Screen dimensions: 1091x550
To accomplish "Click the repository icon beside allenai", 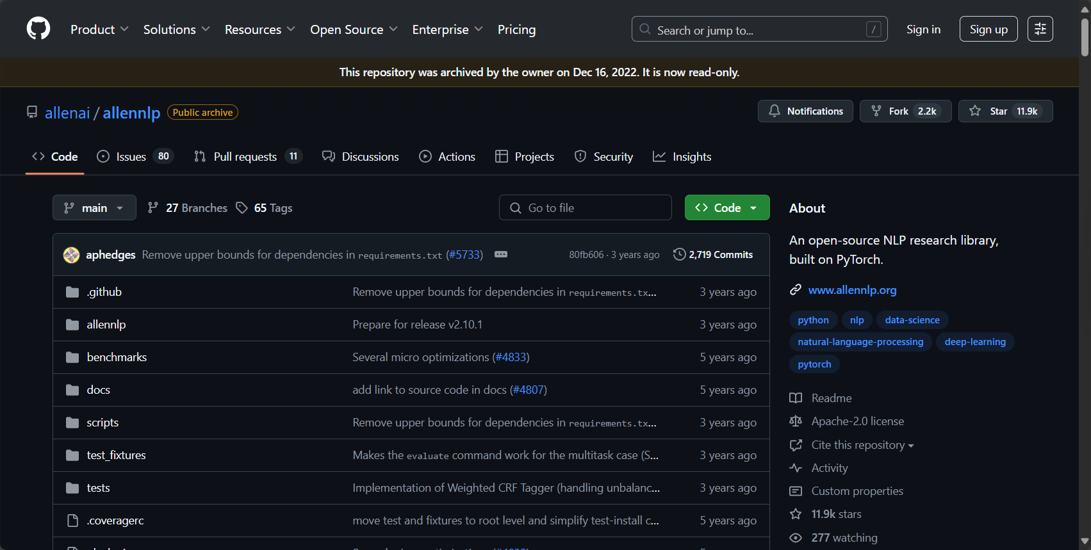I will (32, 112).
